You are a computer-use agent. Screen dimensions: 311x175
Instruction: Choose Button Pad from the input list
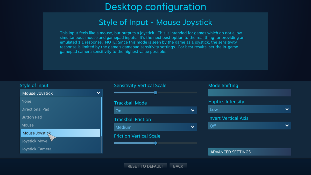[32, 117]
